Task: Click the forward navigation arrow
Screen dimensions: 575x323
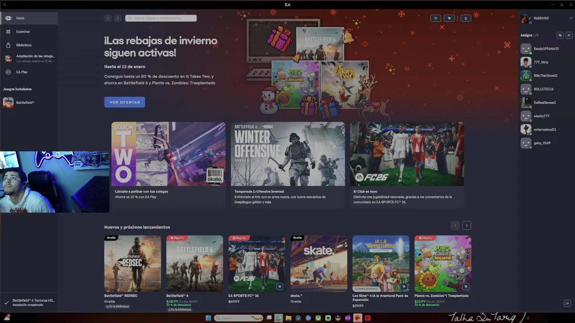Action: pyautogui.click(x=118, y=18)
